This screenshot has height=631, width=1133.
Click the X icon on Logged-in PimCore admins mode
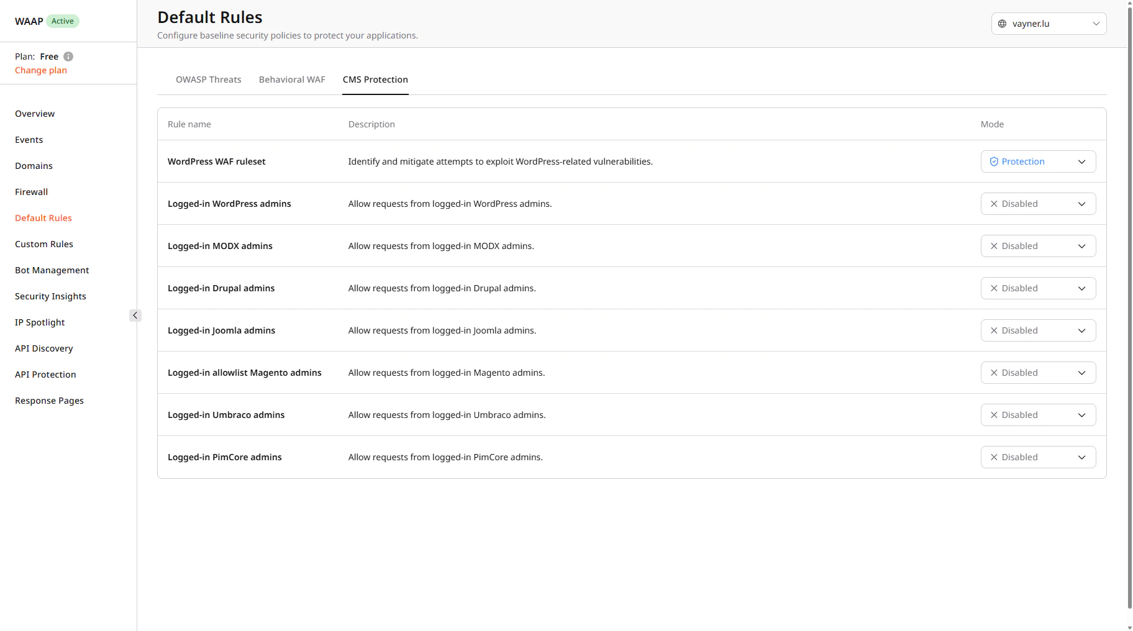point(994,456)
